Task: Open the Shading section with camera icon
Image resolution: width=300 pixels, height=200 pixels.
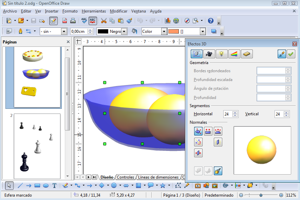Action: point(209,54)
